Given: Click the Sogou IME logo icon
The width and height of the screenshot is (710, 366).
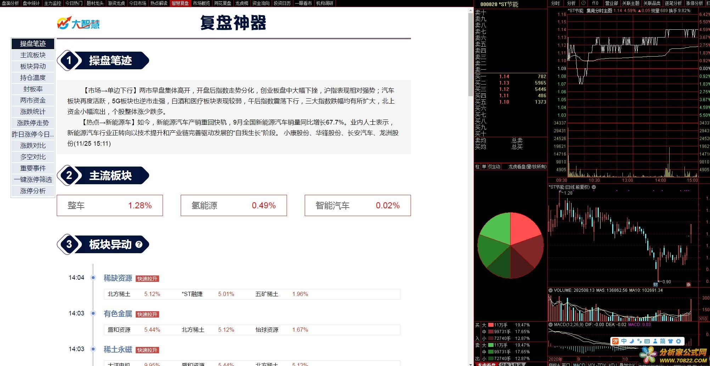Looking at the screenshot, I should click(x=615, y=341).
